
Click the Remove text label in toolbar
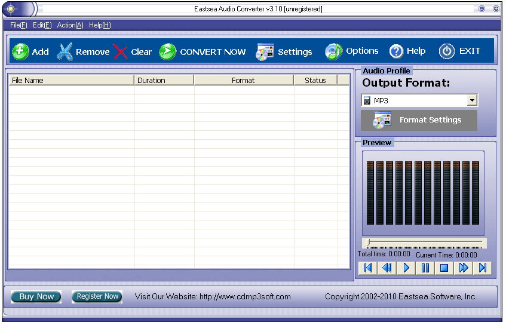(93, 52)
